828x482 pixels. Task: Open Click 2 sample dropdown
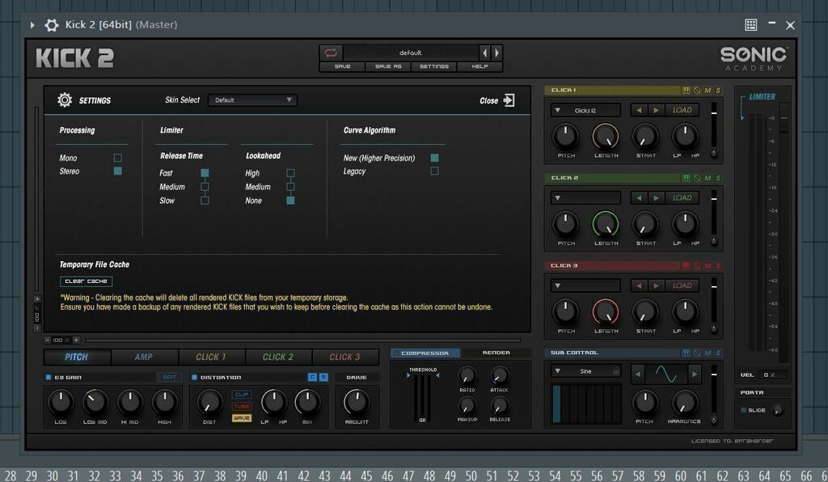585,198
